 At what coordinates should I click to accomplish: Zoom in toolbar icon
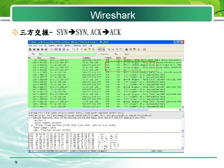click(109, 49)
